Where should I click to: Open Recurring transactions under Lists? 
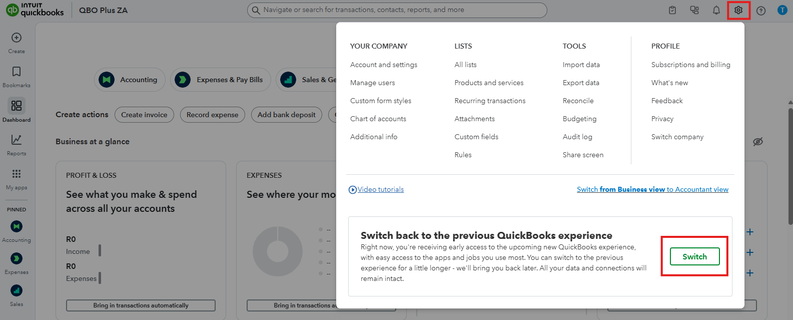coord(490,101)
